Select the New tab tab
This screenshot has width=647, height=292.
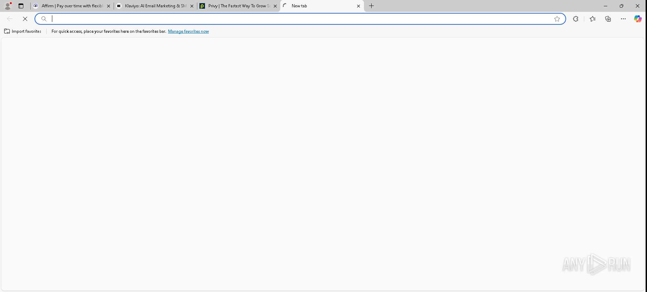click(322, 6)
